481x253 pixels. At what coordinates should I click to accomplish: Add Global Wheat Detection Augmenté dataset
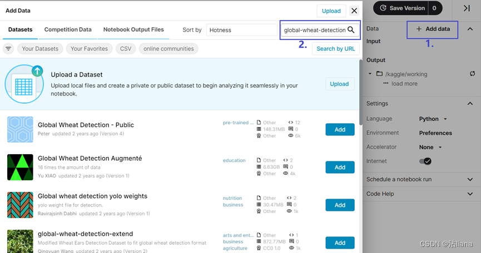[x=340, y=168]
